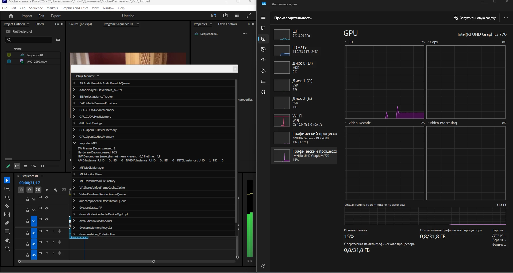The image size is (513, 273).
Task: Click Run new task in Task Manager
Action: (475, 18)
